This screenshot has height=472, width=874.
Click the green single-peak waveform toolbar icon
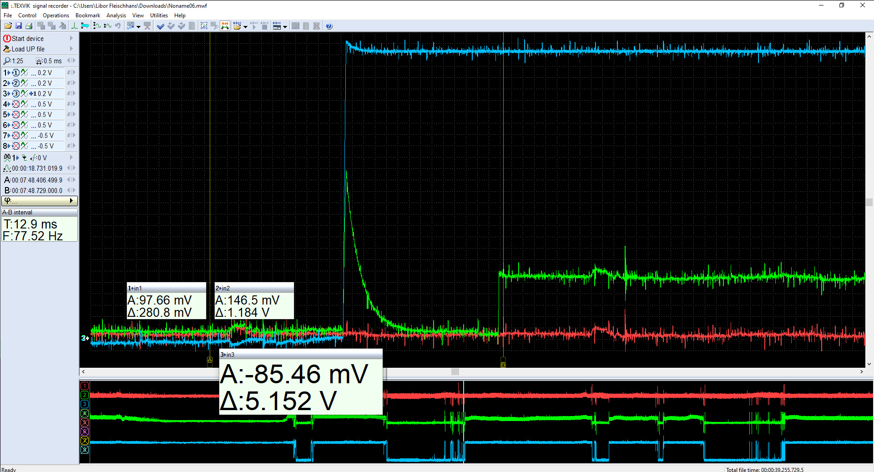coord(74,26)
